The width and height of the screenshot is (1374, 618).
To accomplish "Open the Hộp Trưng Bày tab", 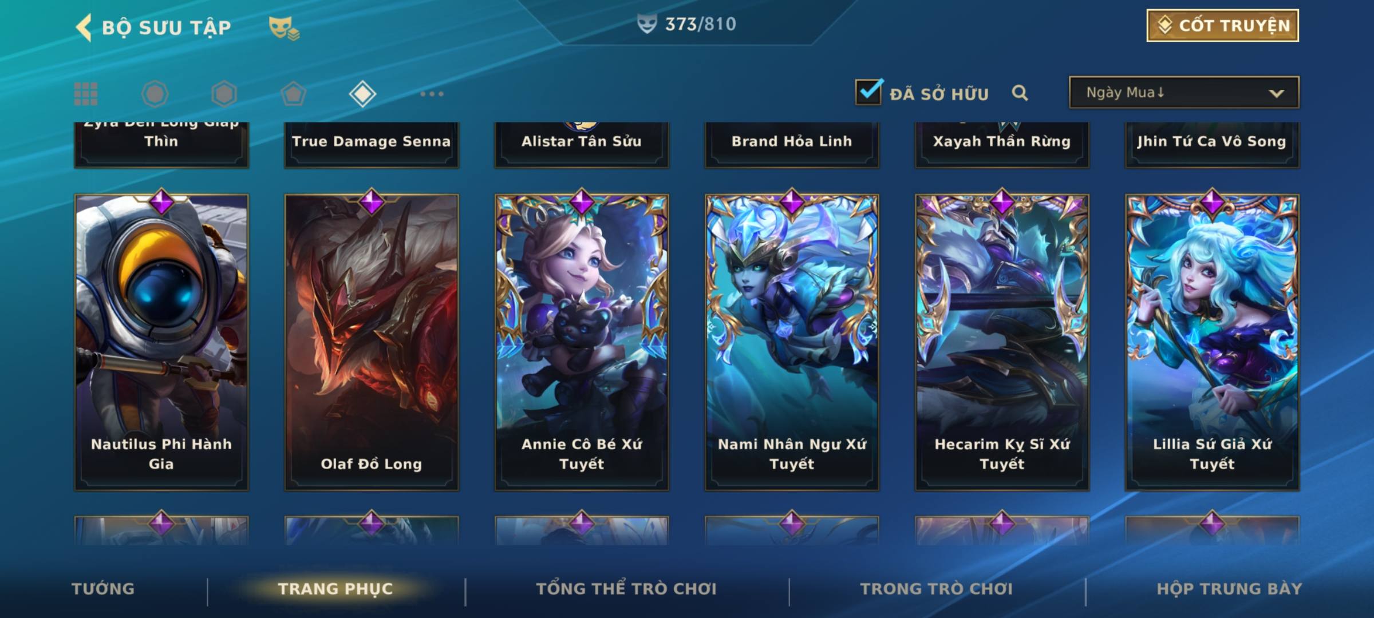I will [x=1229, y=589].
